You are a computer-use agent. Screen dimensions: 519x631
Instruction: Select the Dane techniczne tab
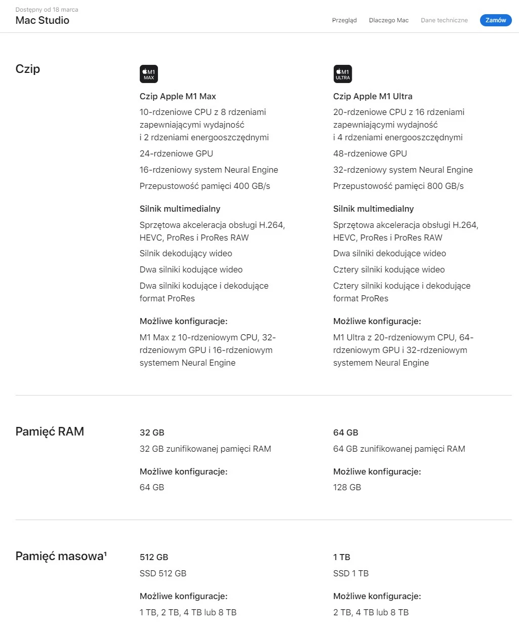click(444, 20)
